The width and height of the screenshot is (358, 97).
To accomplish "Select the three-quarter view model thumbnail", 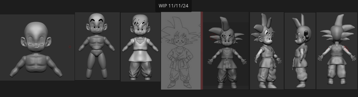I will pyautogui.click(x=267, y=51).
